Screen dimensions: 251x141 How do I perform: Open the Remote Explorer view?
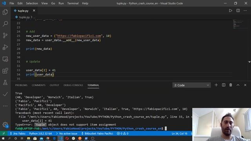coord(5,59)
